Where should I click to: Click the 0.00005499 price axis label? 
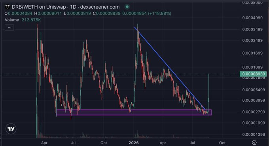(254, 90)
